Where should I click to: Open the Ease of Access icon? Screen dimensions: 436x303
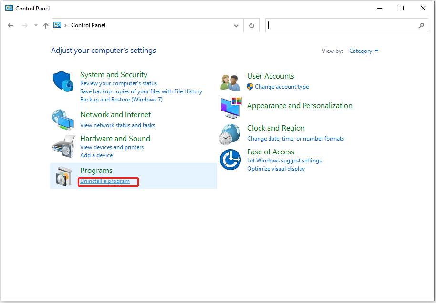[230, 160]
